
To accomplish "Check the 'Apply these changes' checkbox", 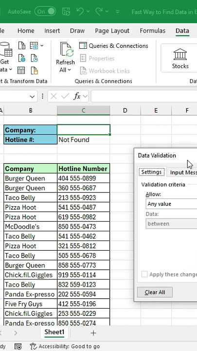I will point(144,274).
